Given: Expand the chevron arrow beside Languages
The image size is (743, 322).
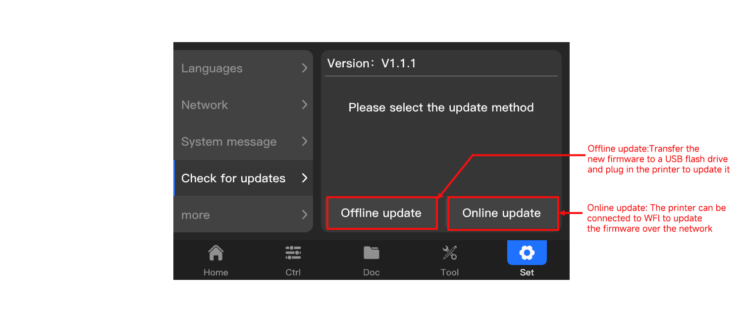Looking at the screenshot, I should click(304, 68).
